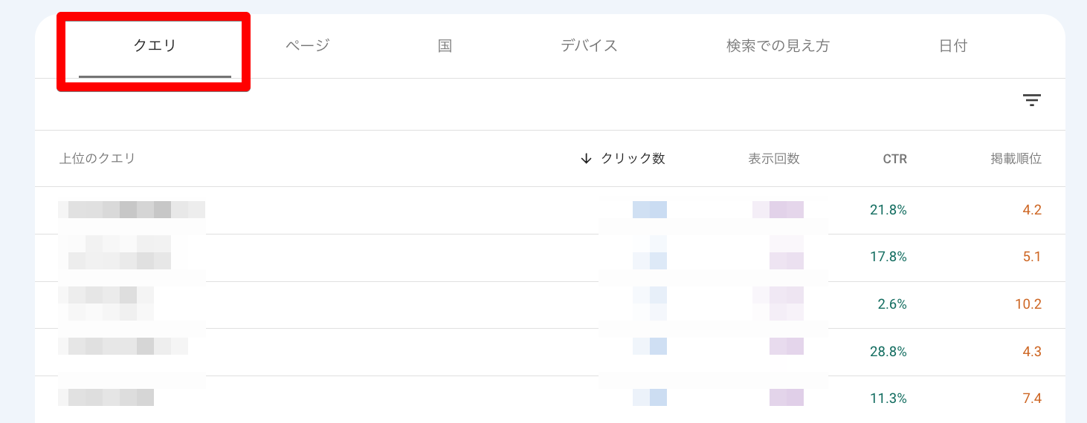
Task: Select the クエリ tab
Action: (x=155, y=46)
